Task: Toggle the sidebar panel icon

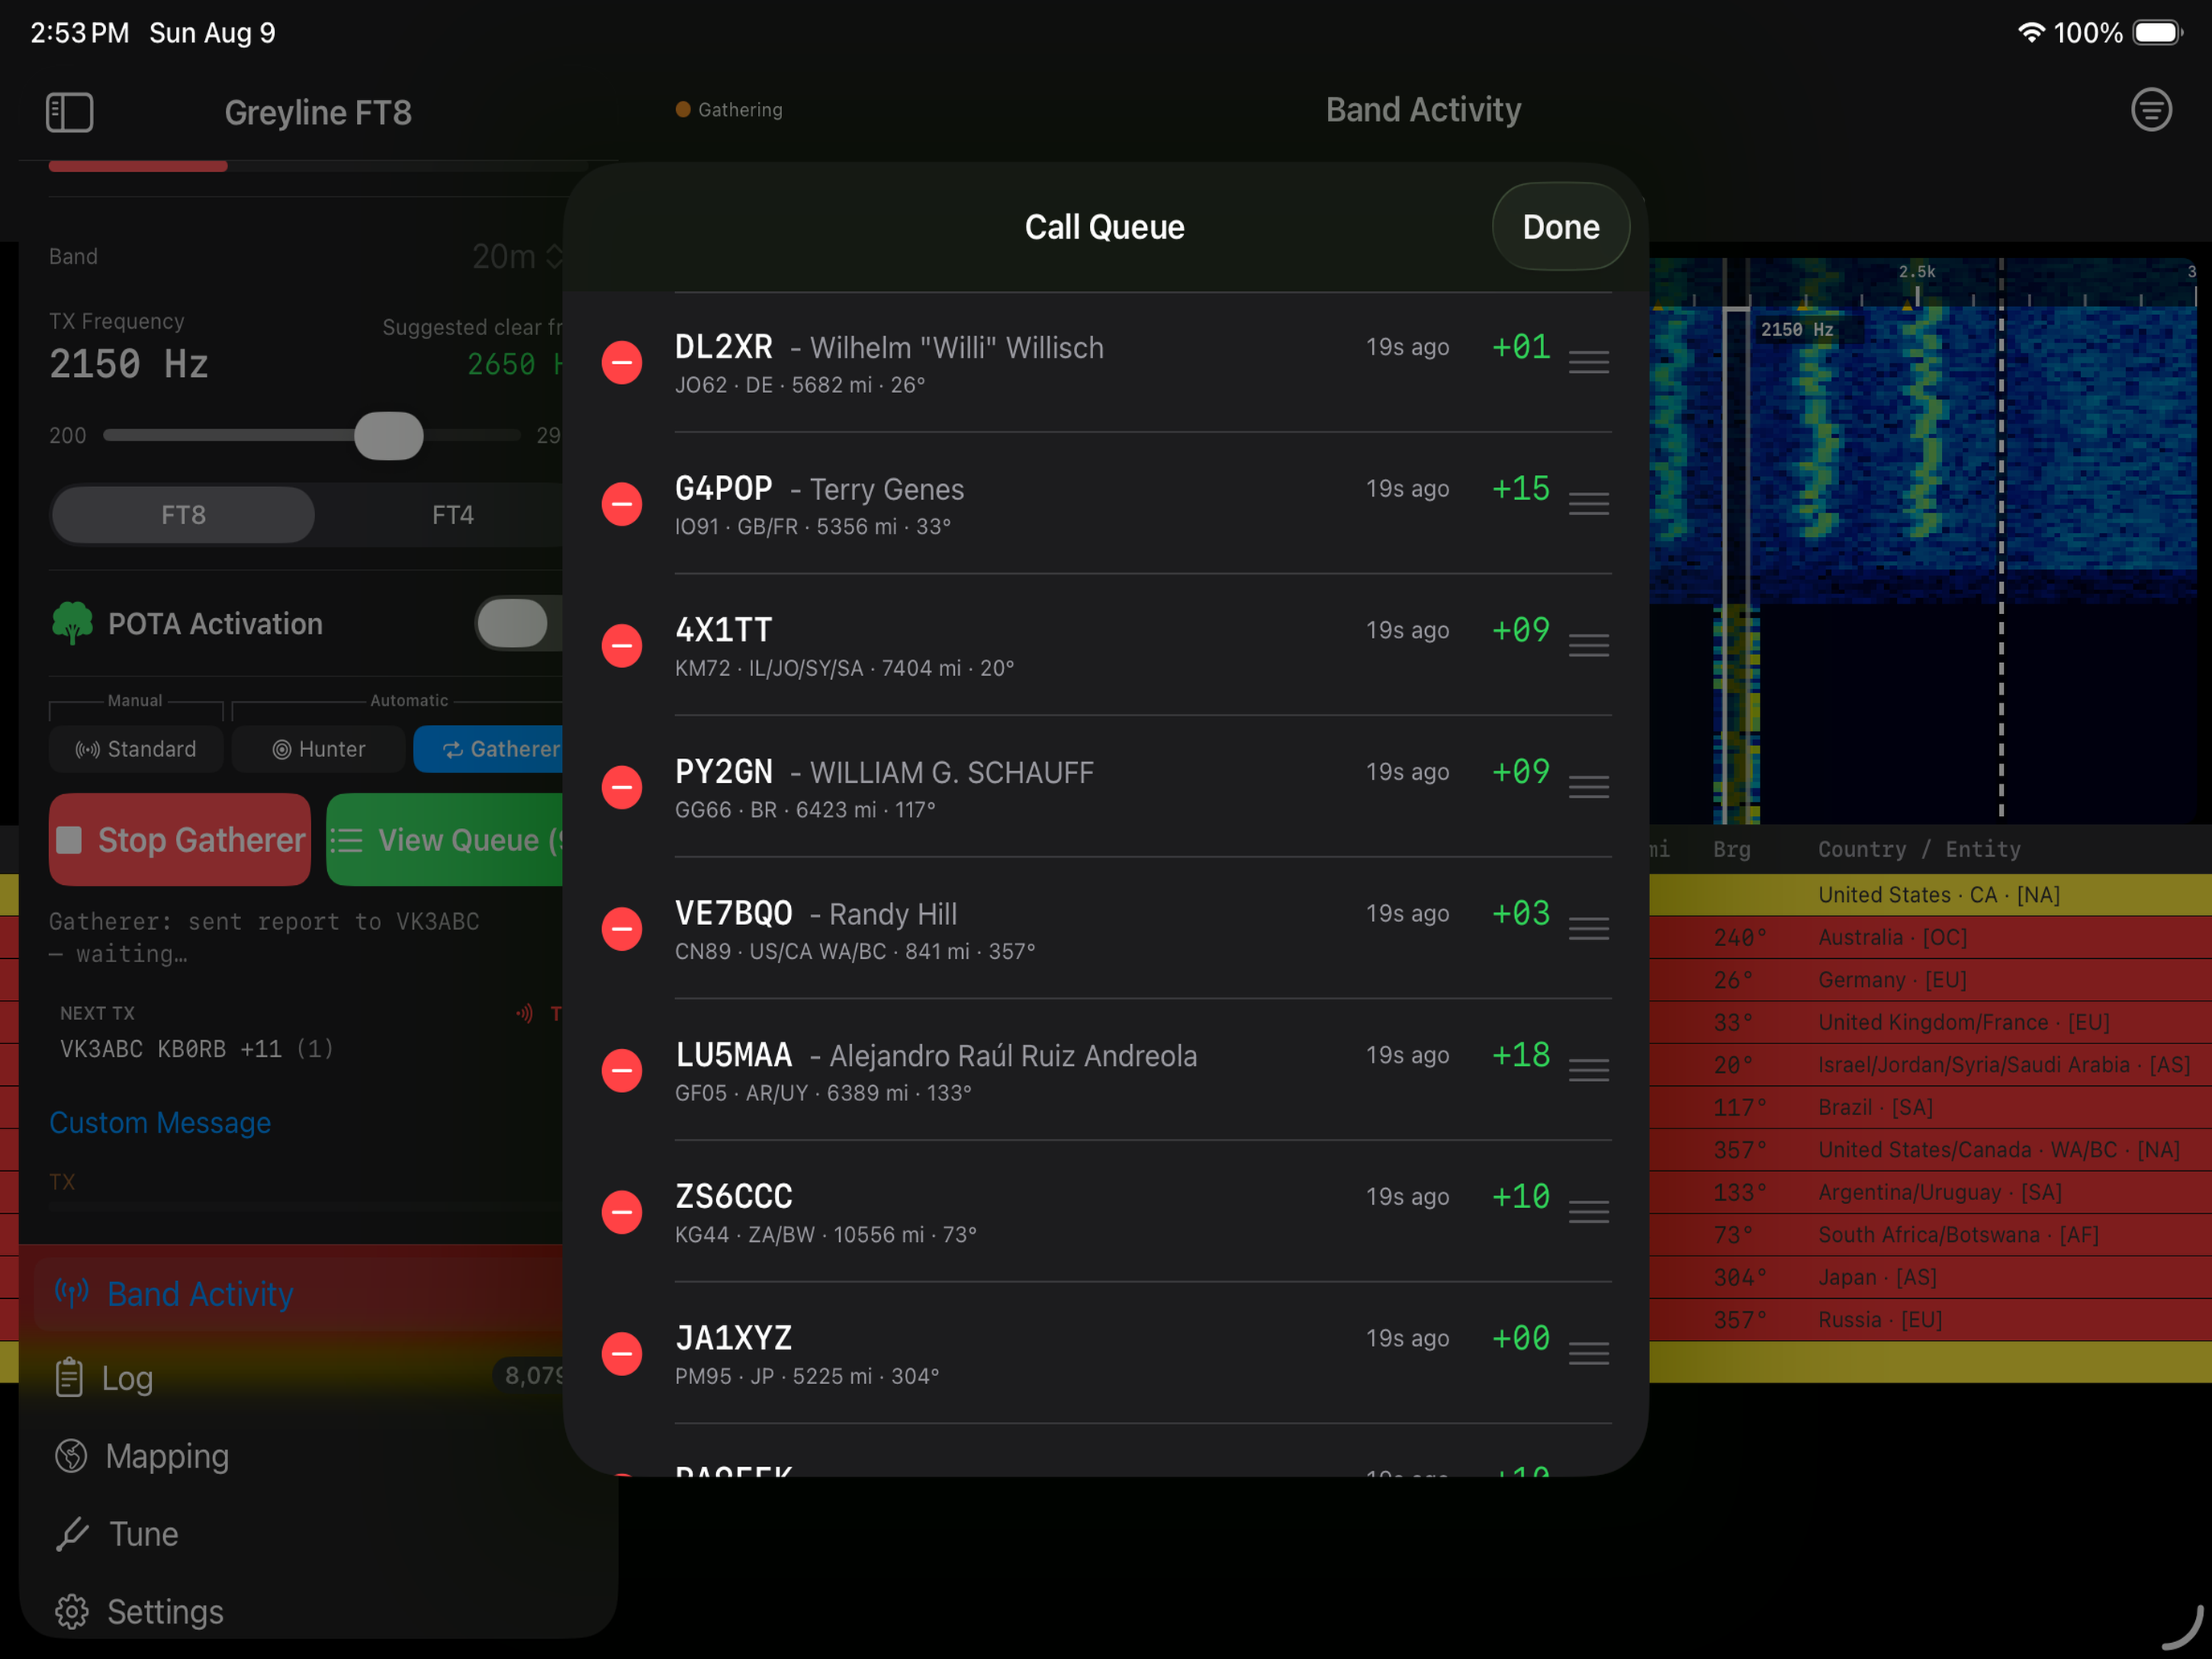Action: tap(69, 112)
